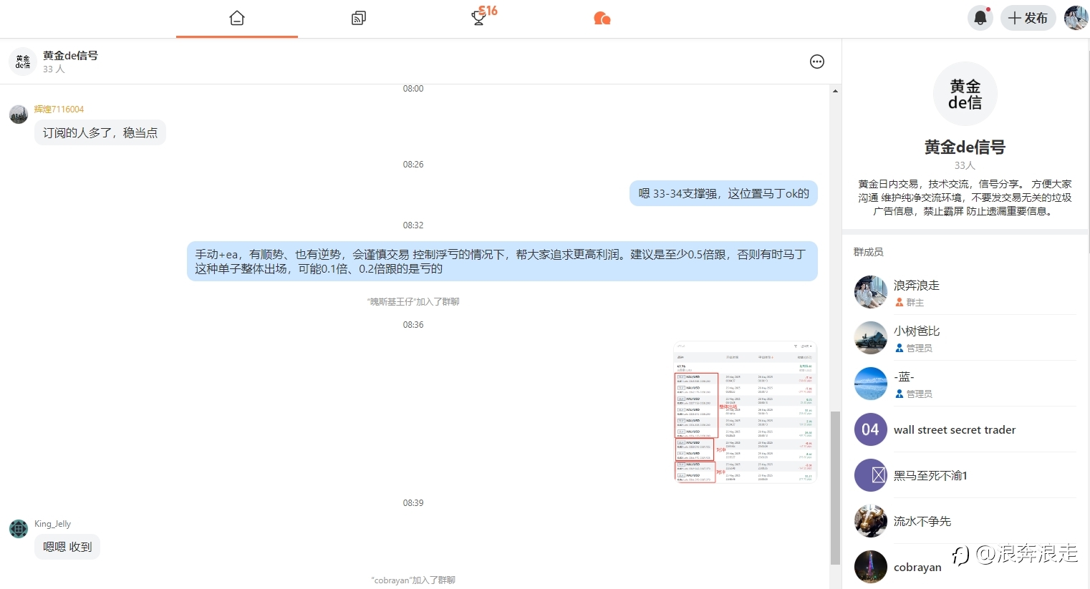Image resolution: width=1090 pixels, height=589 pixels.
Task: Open member wall street secret trader avatar
Action: click(x=871, y=429)
